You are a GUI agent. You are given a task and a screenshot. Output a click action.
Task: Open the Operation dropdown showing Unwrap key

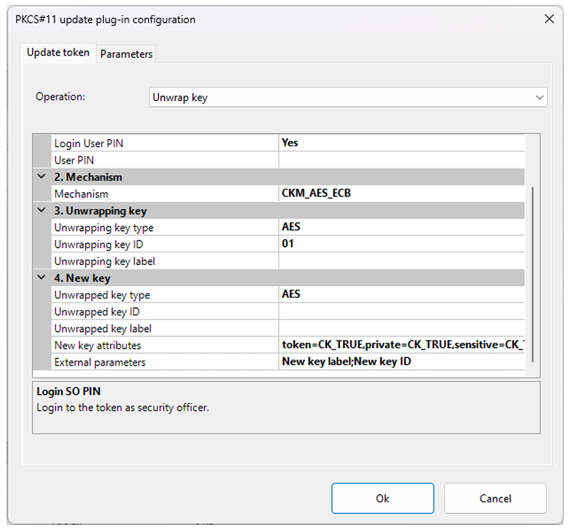(348, 97)
